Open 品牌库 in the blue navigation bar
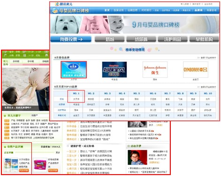 198,10
